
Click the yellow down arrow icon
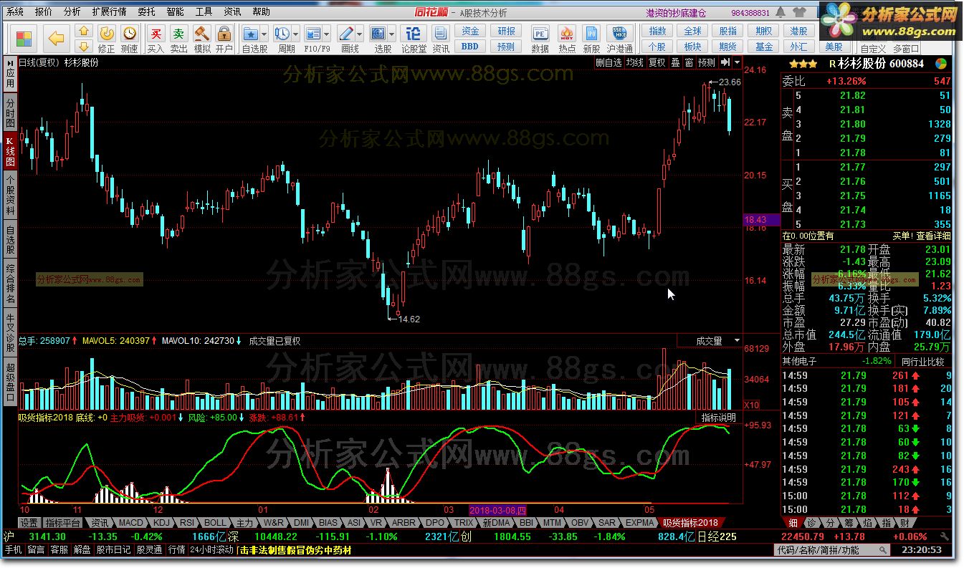pyautogui.click(x=84, y=47)
